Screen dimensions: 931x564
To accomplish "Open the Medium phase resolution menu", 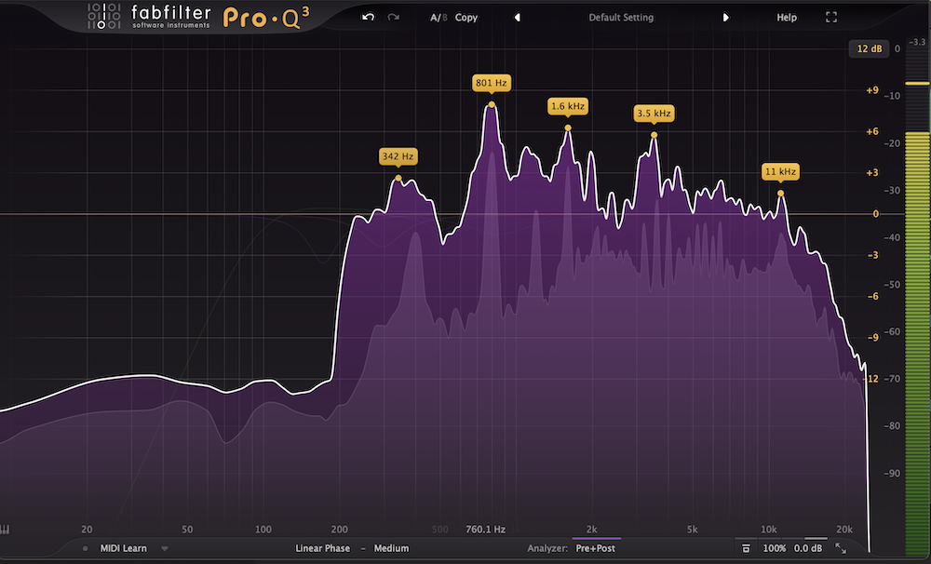I will point(391,548).
